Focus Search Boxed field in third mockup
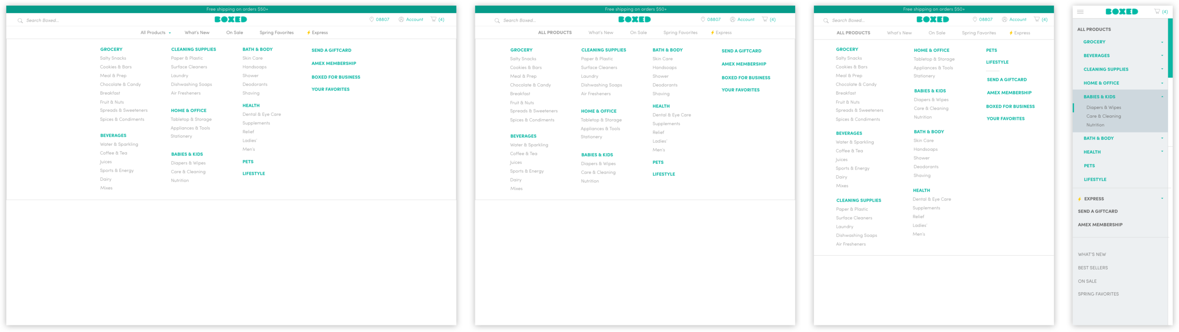1179x332 pixels. click(848, 21)
